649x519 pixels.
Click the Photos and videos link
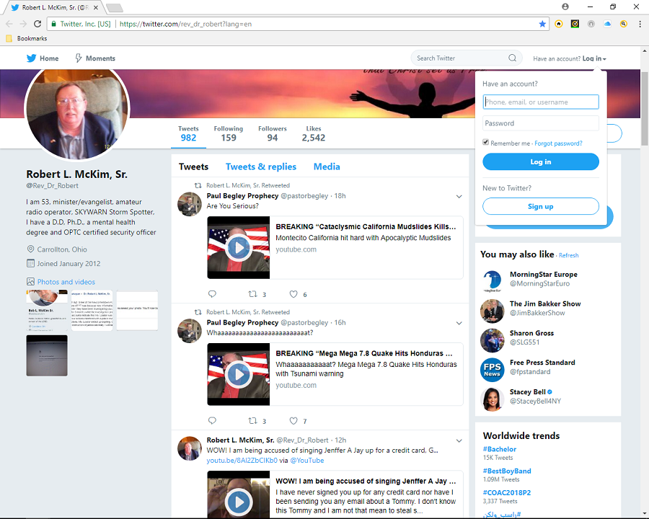(x=66, y=282)
